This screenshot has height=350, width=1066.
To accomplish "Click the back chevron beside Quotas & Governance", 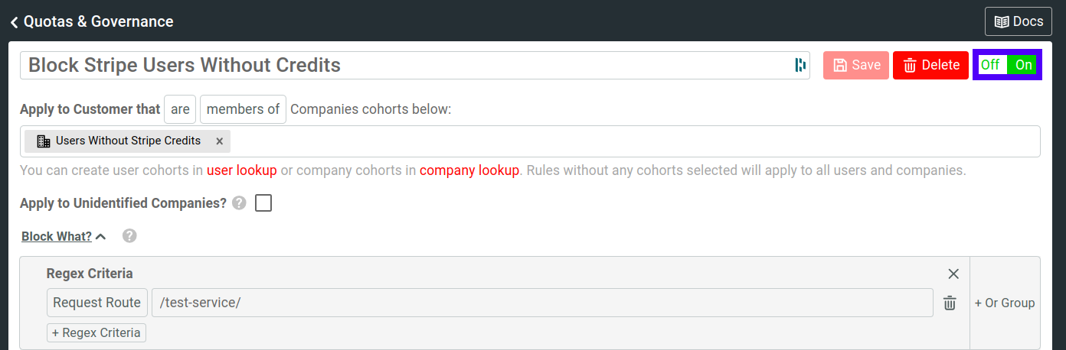I will pos(14,22).
